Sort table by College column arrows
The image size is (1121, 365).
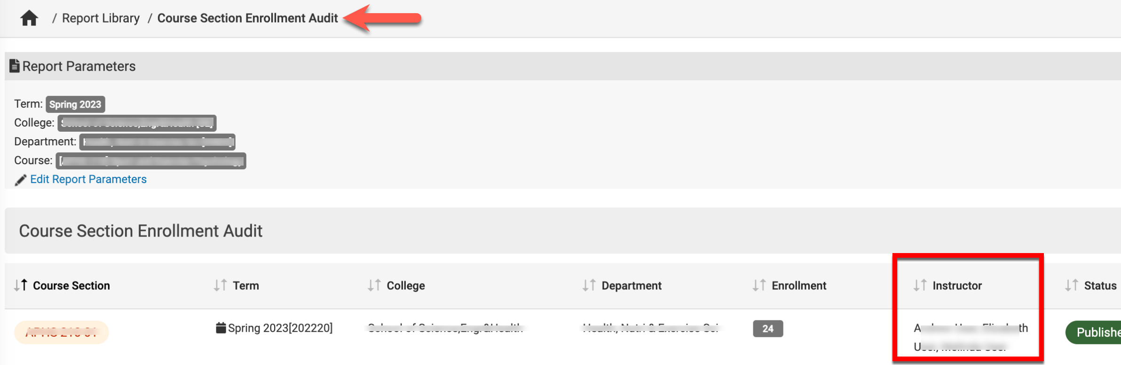pyautogui.click(x=374, y=285)
